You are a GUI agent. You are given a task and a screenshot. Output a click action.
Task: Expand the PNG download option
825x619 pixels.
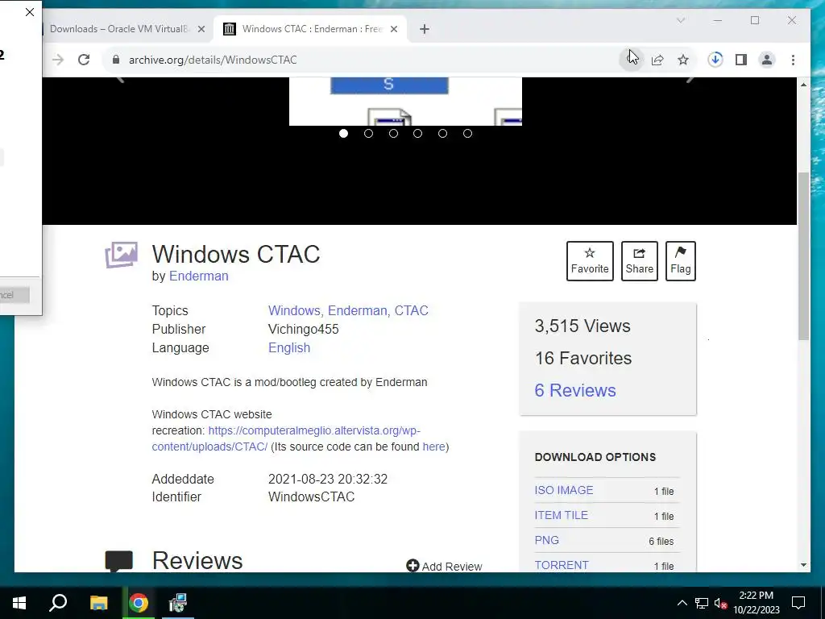[x=547, y=540]
